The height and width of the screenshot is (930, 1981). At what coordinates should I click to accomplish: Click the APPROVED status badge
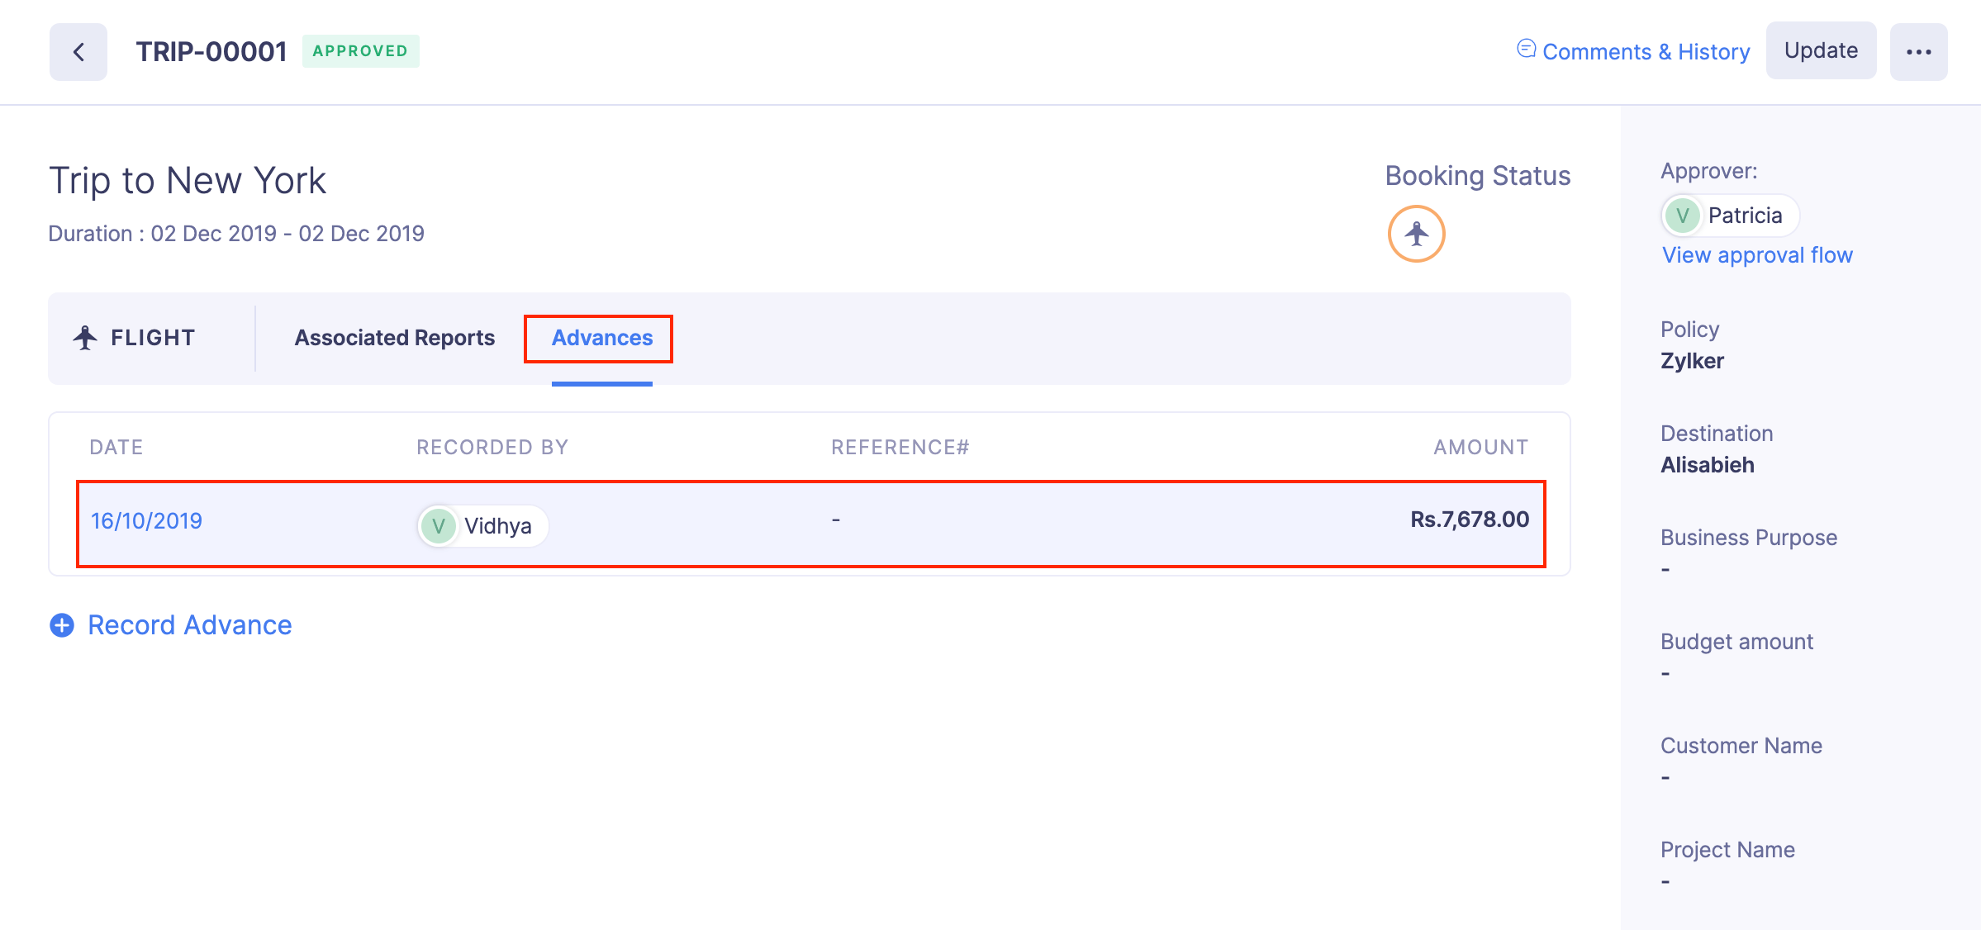(361, 50)
